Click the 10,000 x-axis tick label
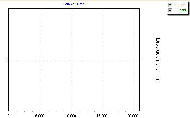 coord(71,116)
